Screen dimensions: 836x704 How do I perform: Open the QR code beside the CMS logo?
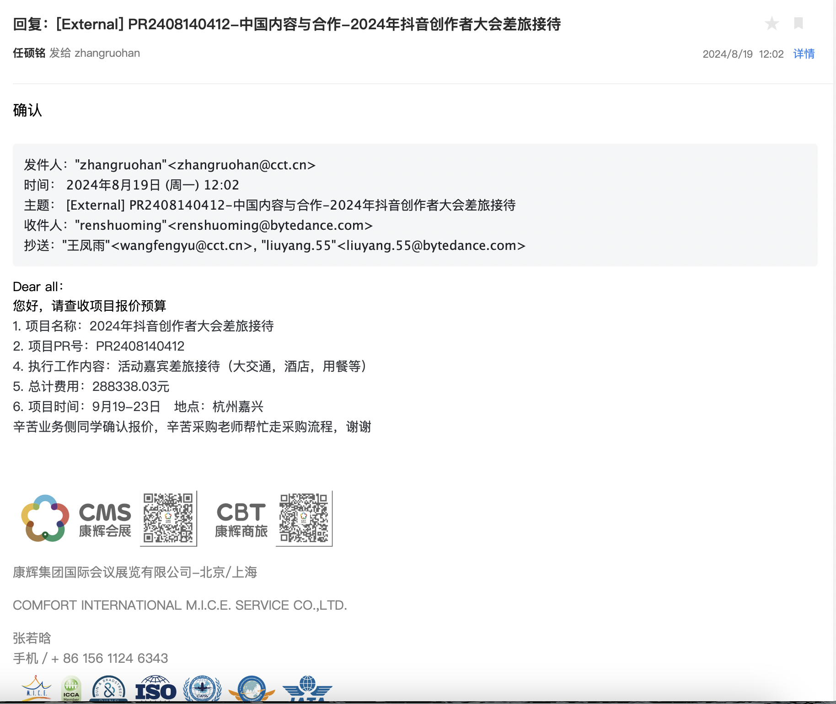[x=168, y=518]
